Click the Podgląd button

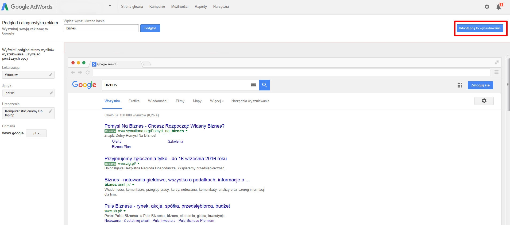150,28
